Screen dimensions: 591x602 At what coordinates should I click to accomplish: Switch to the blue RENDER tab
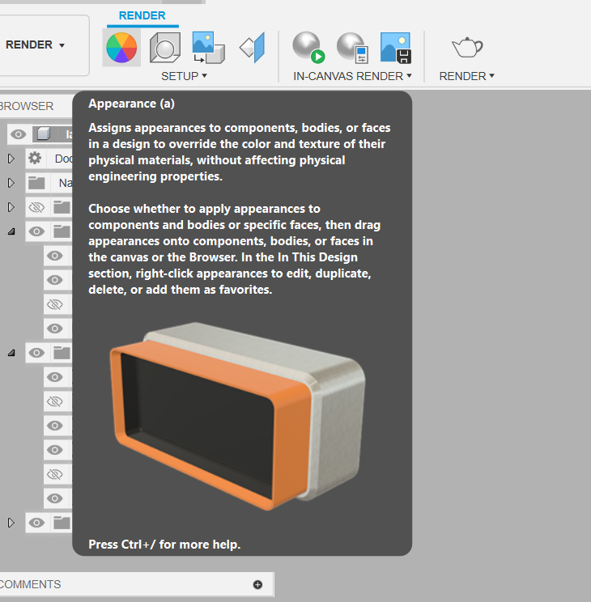pos(142,15)
